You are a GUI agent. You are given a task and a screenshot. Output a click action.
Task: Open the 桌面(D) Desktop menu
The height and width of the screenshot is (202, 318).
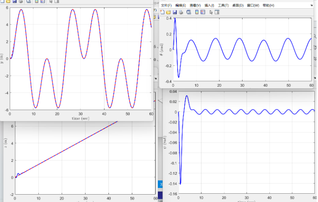coord(238,6)
